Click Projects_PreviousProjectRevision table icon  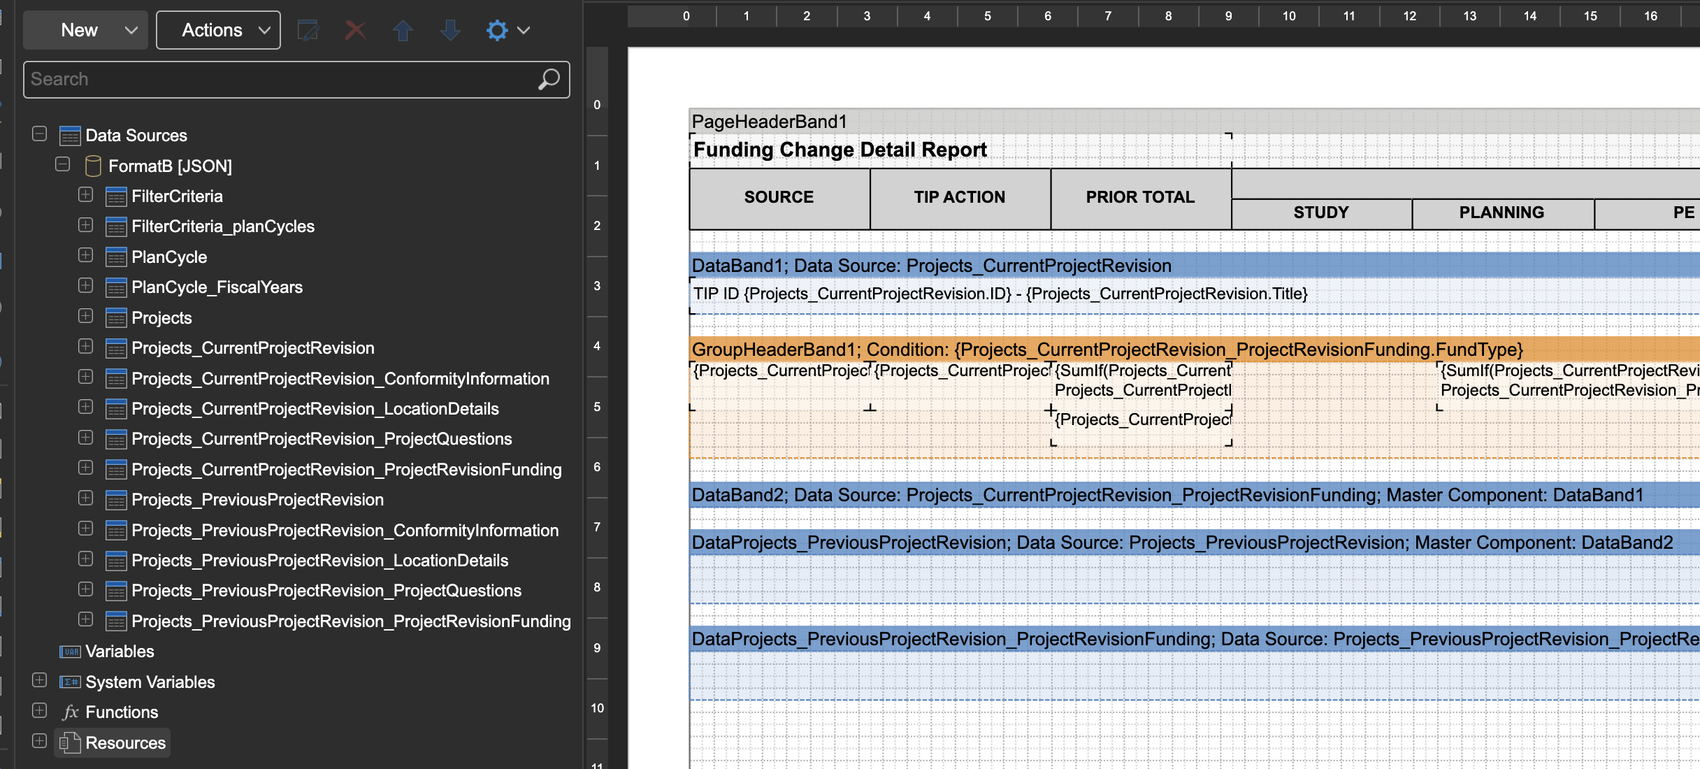pyautogui.click(x=116, y=501)
